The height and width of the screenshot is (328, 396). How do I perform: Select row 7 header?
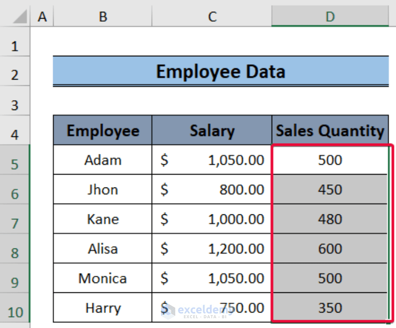15,219
